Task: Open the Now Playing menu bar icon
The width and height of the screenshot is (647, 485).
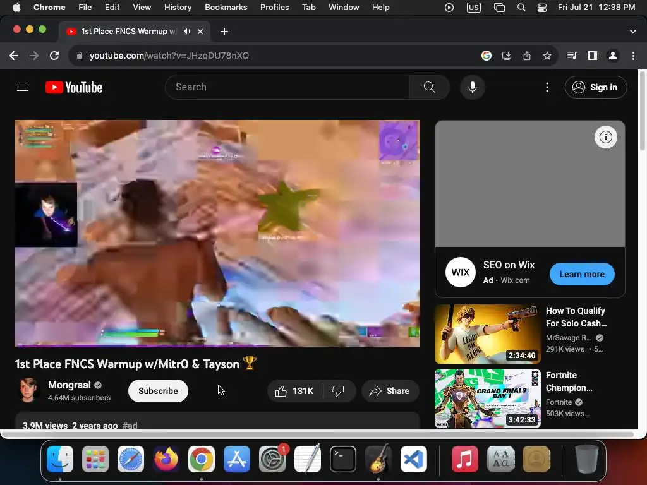Action: (x=449, y=8)
